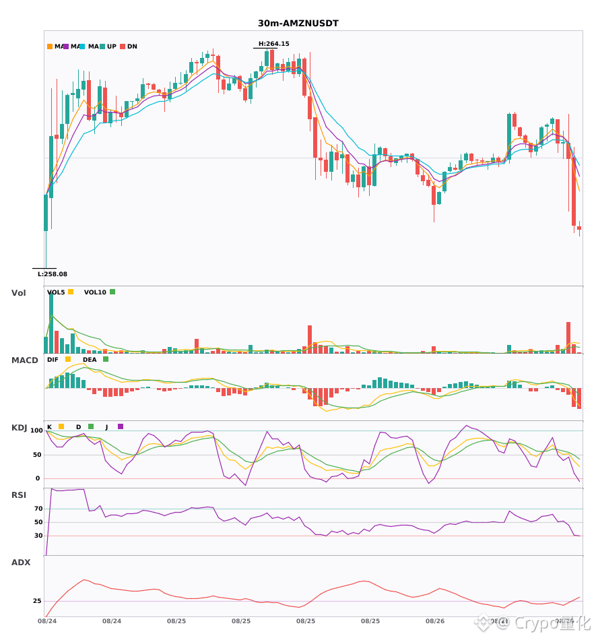Click the H:264.15 high price label

click(x=273, y=44)
